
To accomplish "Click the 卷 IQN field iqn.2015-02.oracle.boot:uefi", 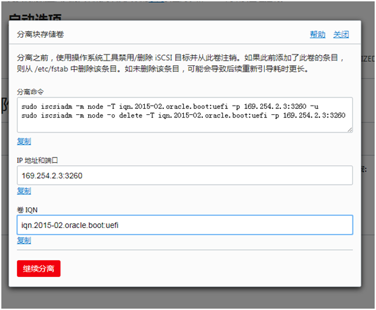I will 185,225.
